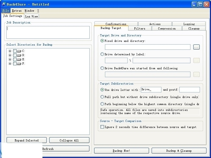Click the F: drive label in tree

click(24, 63)
